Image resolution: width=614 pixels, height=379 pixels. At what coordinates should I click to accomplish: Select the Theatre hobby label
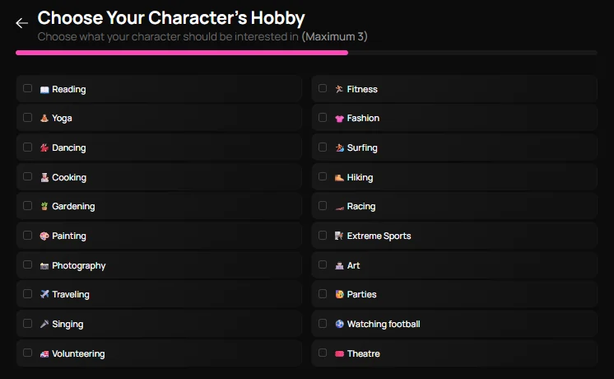[x=363, y=354]
